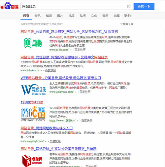165x167 pixels.
Task: Switch to the 资讯 tab
Action: 37,16
